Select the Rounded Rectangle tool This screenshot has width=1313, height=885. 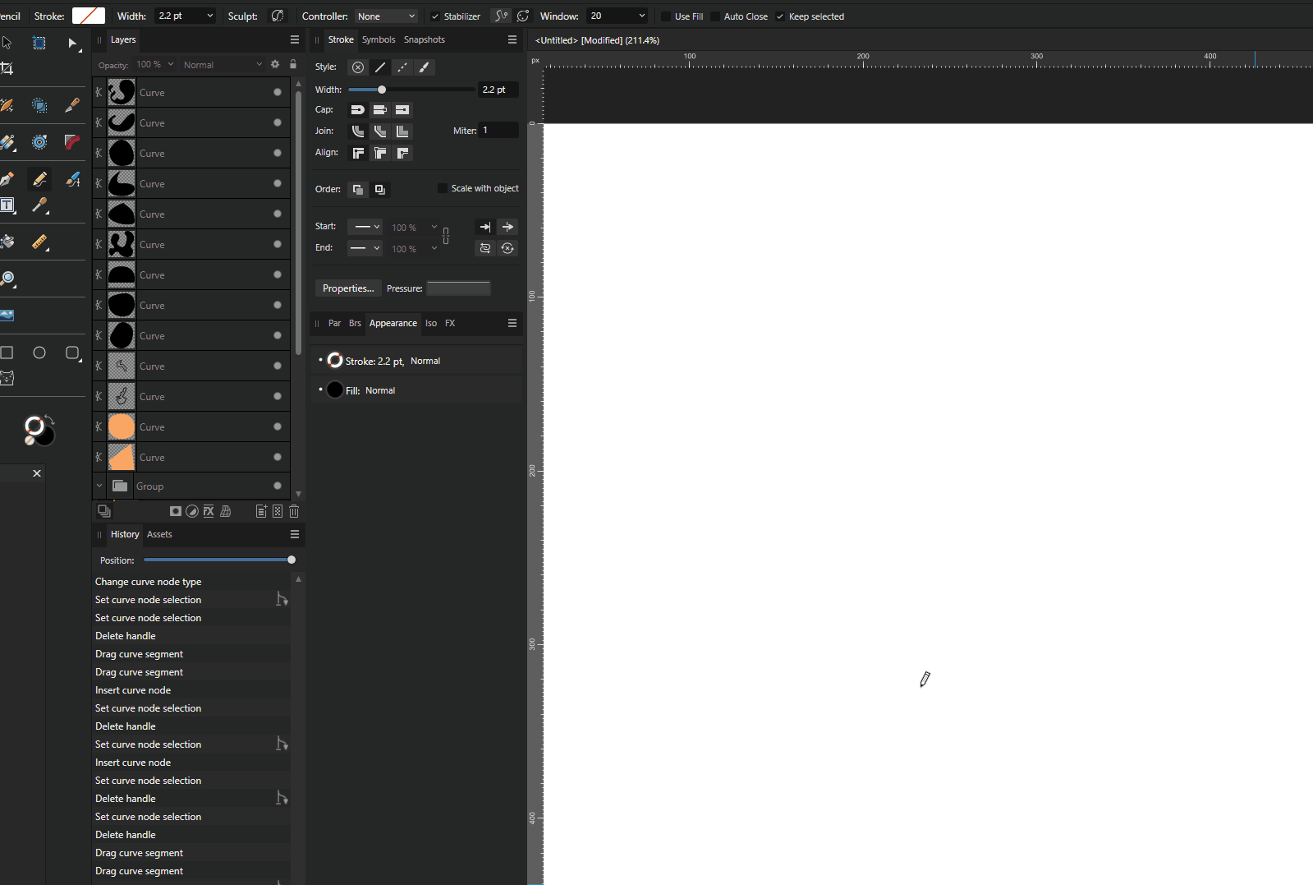[x=72, y=353]
